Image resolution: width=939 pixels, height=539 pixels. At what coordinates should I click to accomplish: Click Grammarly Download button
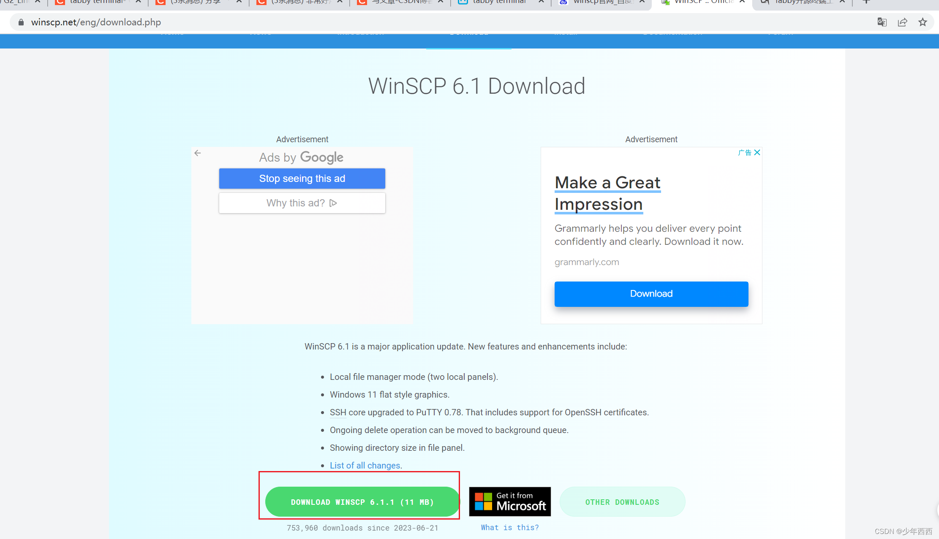pos(651,294)
